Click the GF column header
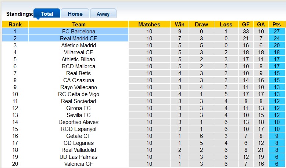 (246, 24)
